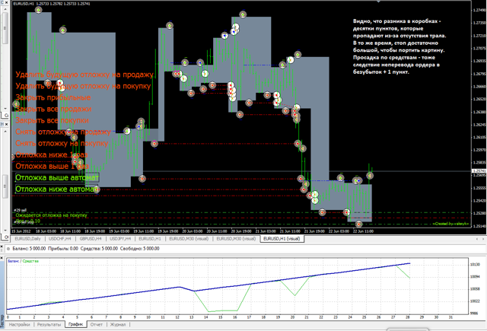The height and width of the screenshot is (331, 487).
Task: Switch to the USDJPY,H4 chart tab
Action: (x=121, y=239)
